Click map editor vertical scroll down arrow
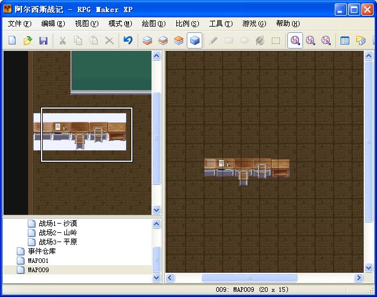The height and width of the screenshot is (297, 377). click(368, 268)
